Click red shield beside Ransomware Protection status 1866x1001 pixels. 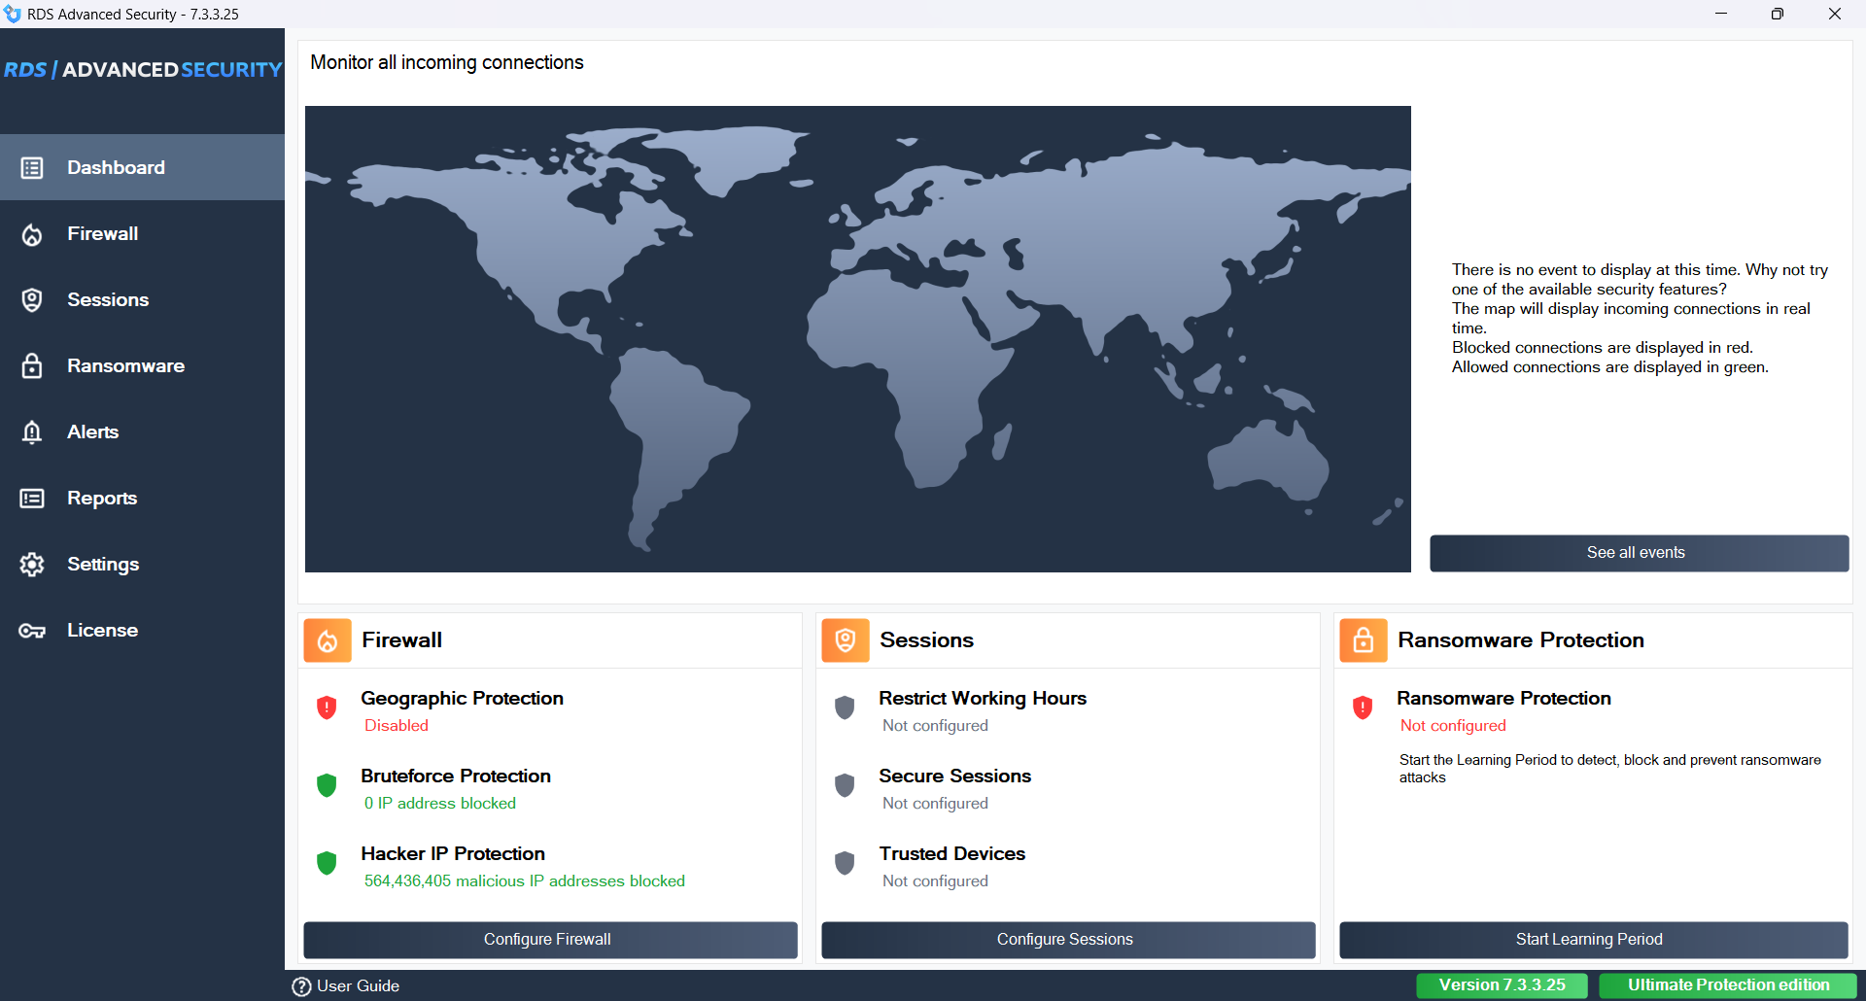tap(1363, 708)
